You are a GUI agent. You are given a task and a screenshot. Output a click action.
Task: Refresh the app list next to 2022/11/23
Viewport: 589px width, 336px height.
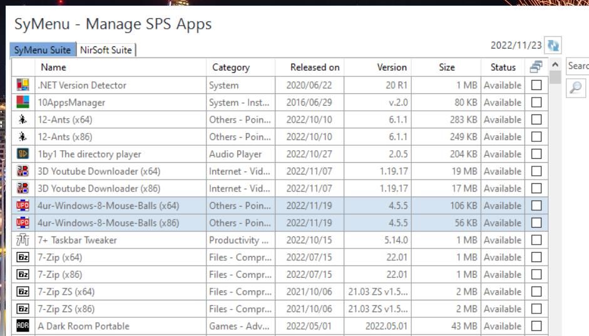click(x=553, y=46)
